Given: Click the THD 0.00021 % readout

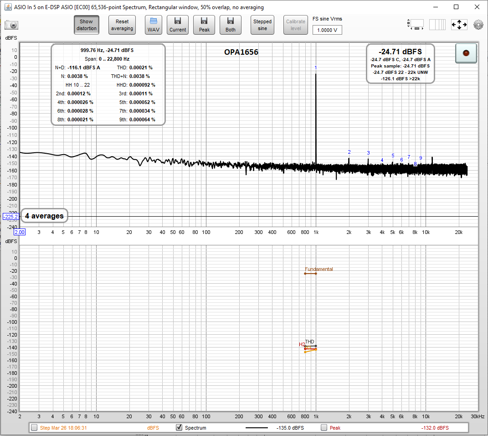Looking at the screenshot, I should tap(135, 67).
